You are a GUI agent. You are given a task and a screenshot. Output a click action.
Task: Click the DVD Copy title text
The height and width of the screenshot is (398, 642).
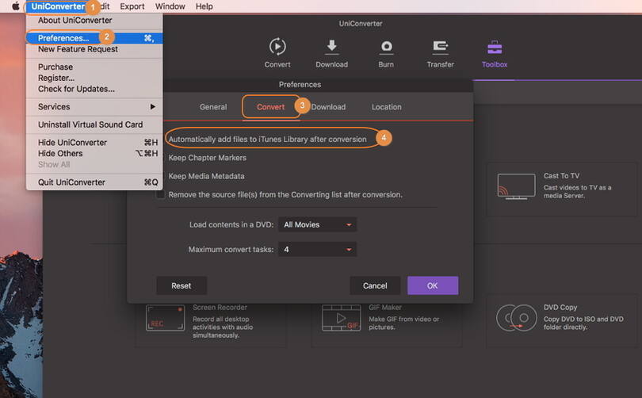pos(560,307)
